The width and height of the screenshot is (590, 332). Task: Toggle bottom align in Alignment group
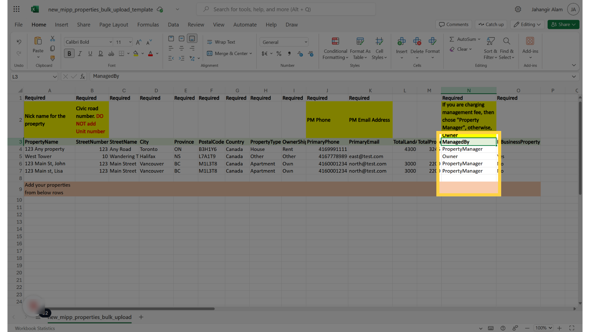pyautogui.click(x=192, y=38)
